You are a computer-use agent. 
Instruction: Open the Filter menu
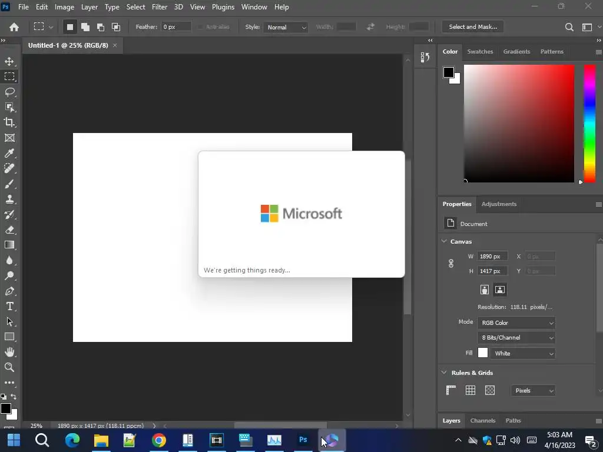click(x=159, y=7)
